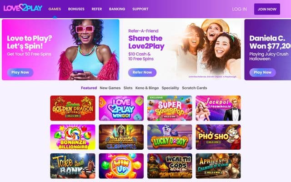This screenshot has width=291, height=182.
Task: Open the Bonuses menu
Action: point(76,9)
